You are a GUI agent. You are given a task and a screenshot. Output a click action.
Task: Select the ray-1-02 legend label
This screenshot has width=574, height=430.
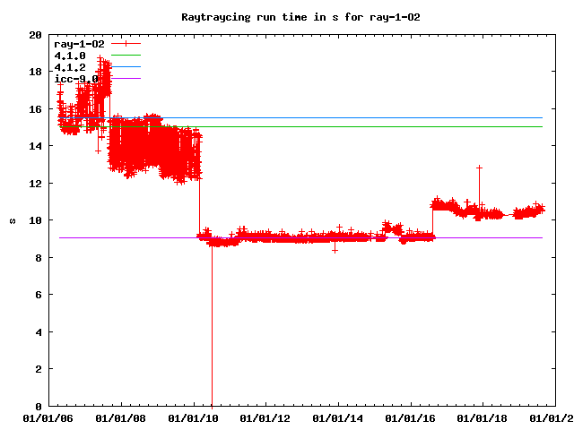pos(80,43)
